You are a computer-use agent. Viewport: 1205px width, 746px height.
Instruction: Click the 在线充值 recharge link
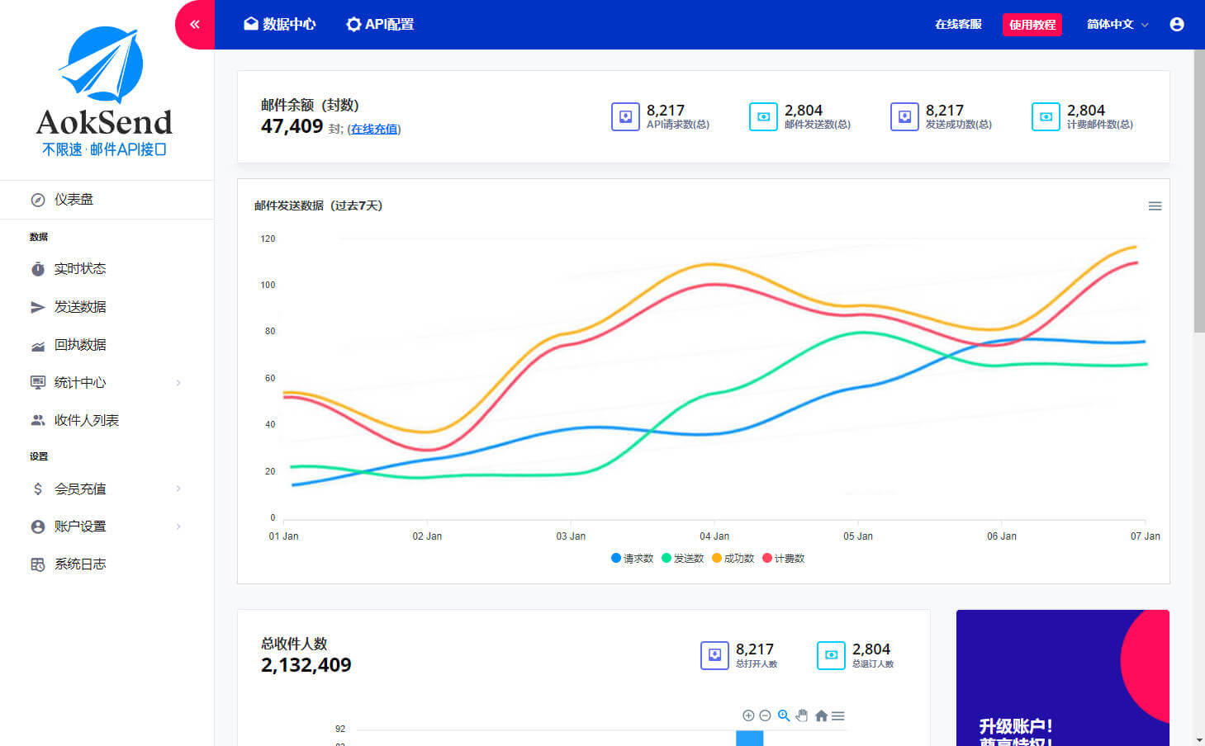[x=374, y=130]
